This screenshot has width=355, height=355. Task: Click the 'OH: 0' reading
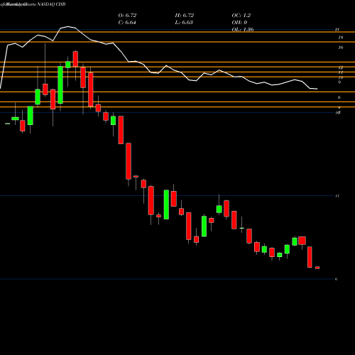point(239,23)
